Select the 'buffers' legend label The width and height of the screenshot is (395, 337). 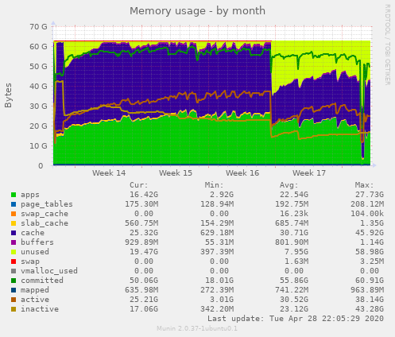[37, 242]
